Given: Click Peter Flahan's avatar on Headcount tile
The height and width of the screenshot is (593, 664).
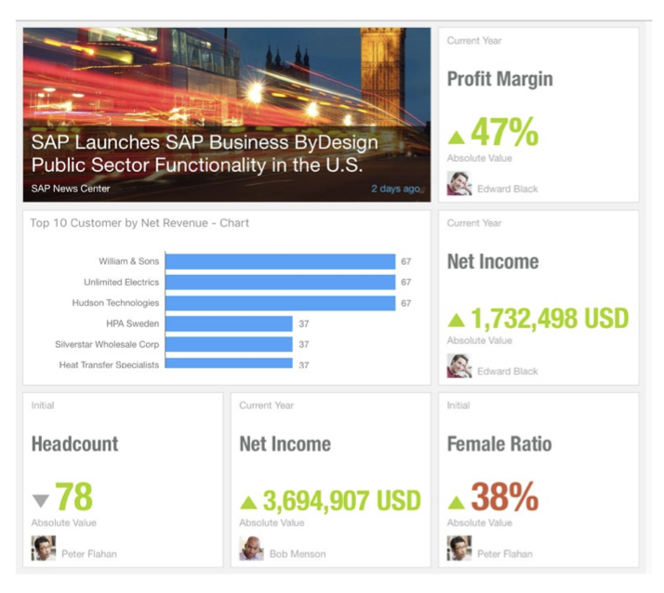Looking at the screenshot, I should click(x=43, y=548).
